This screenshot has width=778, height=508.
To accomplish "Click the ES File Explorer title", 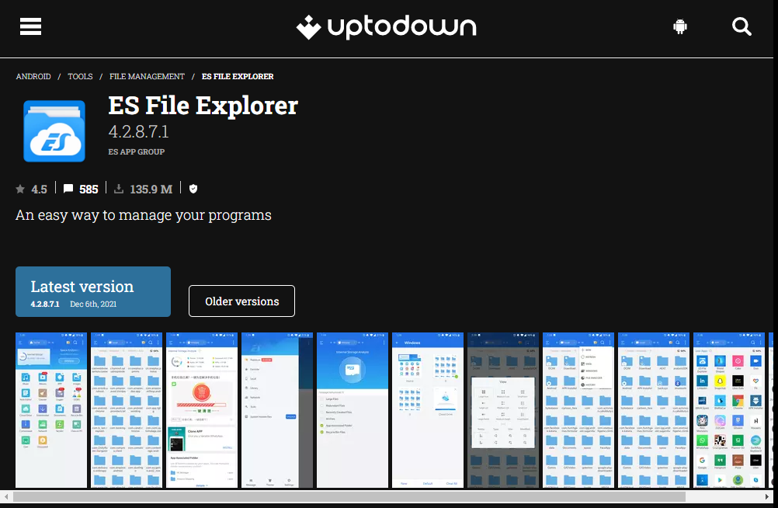I will coord(203,106).
